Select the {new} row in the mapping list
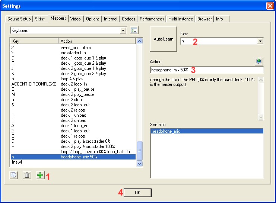 (x=17, y=162)
